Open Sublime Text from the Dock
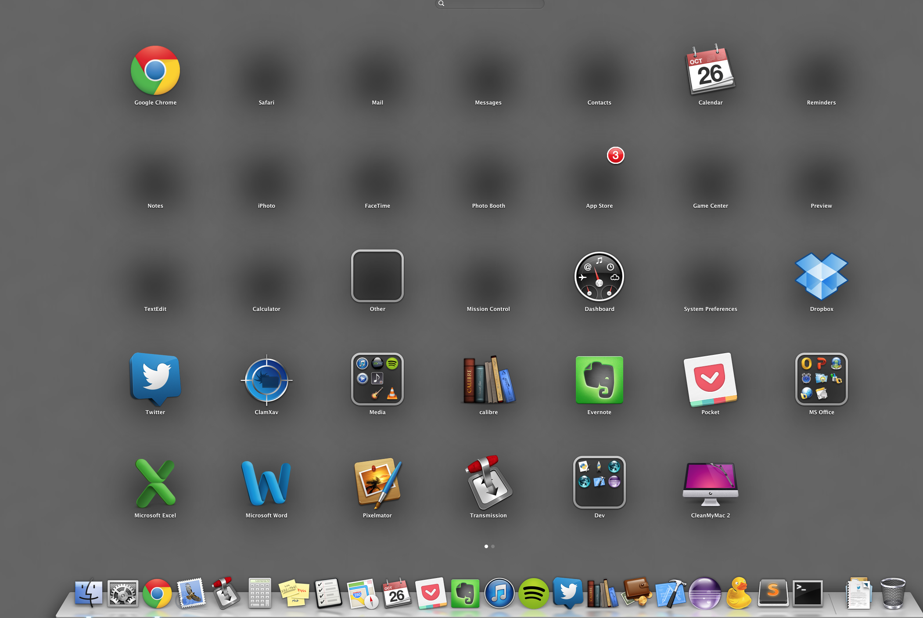Screen dimensions: 923x618 (773, 593)
